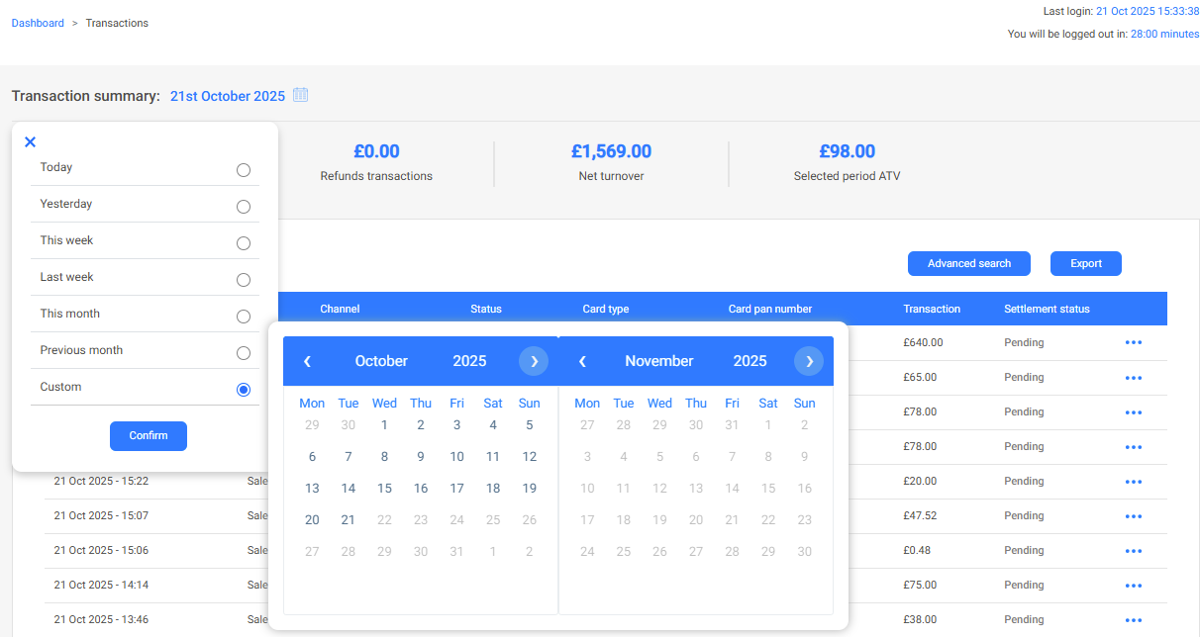The height and width of the screenshot is (637, 1200).
Task: Open three-dot menu for £0.48 transaction
Action: pos(1134,551)
